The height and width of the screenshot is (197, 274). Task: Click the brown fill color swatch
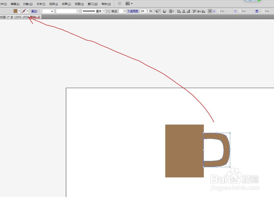[x=15, y=11]
